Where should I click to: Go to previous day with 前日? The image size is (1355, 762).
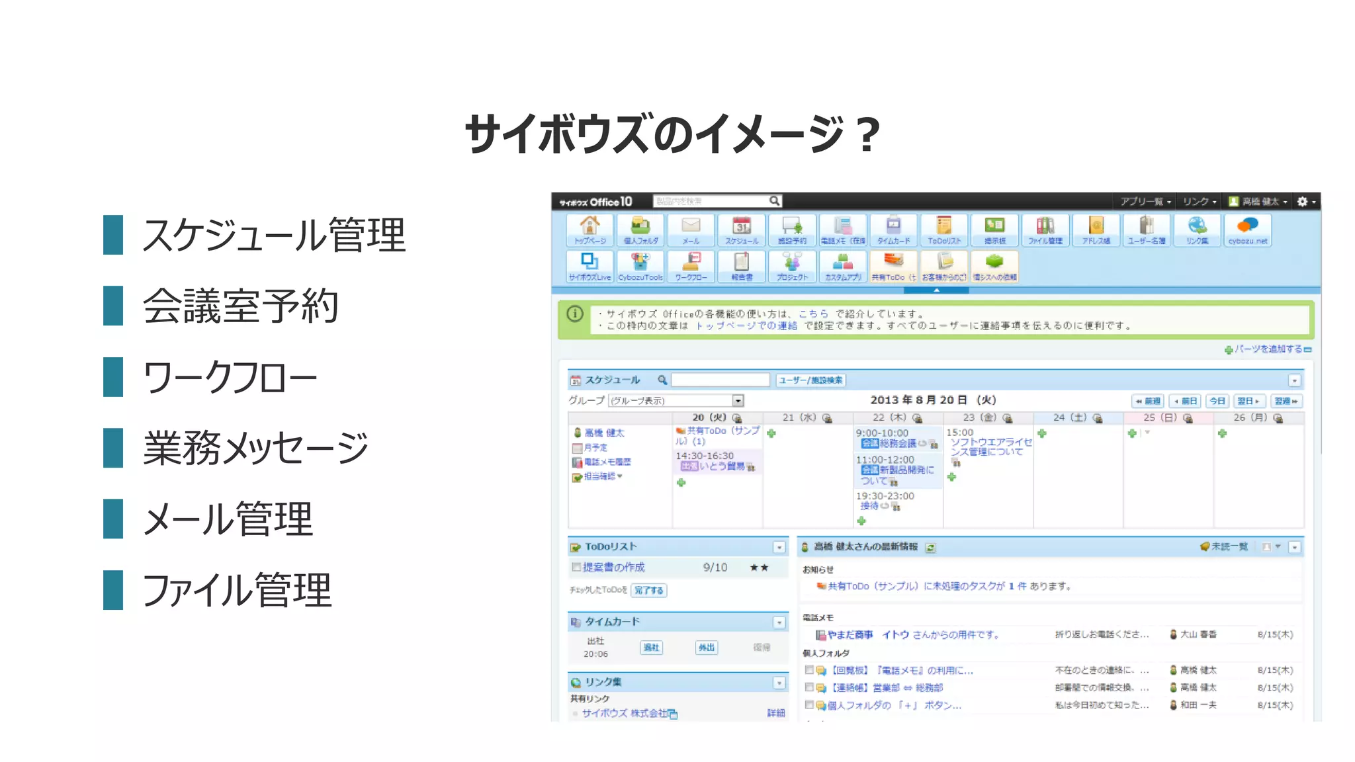1184,401
